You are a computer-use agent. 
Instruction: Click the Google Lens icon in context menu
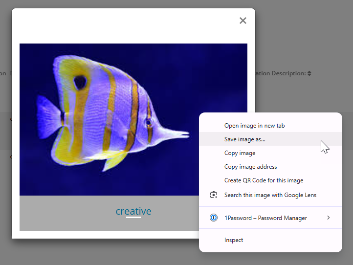213,195
